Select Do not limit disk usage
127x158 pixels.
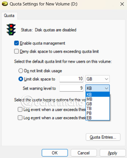pyautogui.click(x=21, y=71)
